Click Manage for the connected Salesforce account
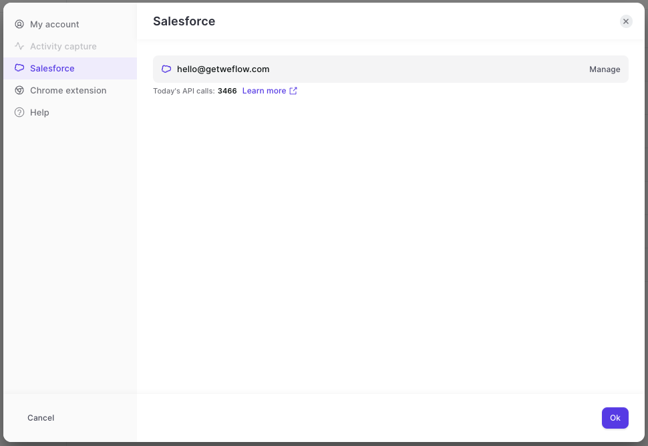648x446 pixels. tap(604, 69)
